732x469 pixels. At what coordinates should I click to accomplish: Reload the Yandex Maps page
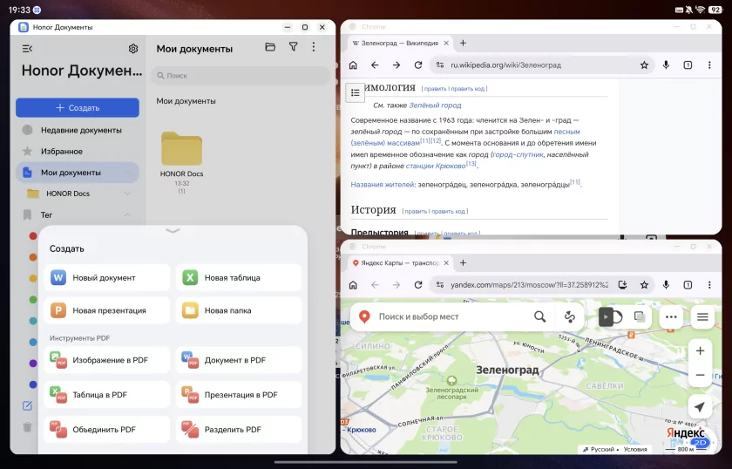tap(418, 284)
